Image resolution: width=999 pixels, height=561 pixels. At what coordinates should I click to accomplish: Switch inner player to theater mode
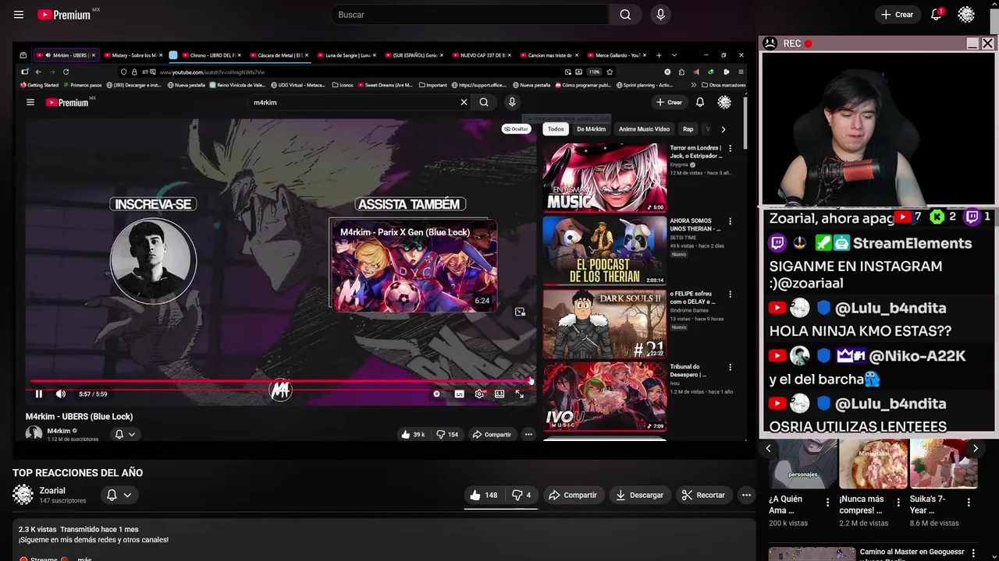click(x=499, y=394)
